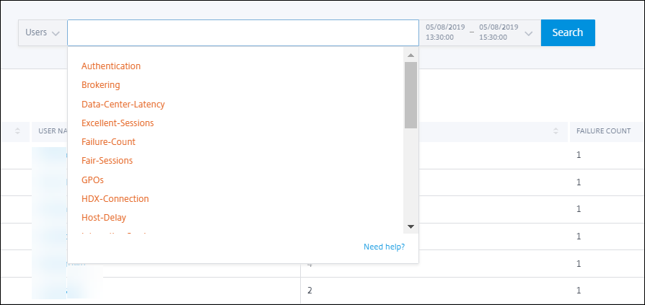
Task: Select the GPOs suggestion
Action: point(92,180)
